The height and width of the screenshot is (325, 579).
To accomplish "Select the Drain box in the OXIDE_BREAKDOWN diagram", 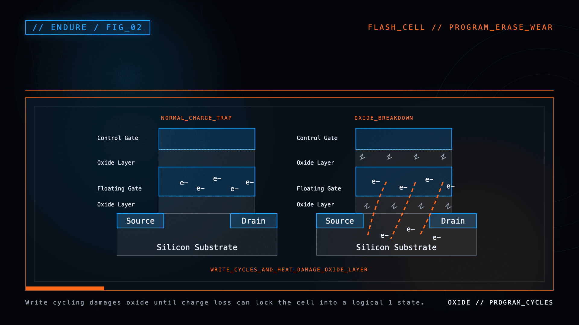I will (453, 221).
